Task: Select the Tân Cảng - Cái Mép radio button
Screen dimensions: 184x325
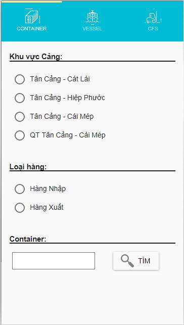Action: [20, 116]
